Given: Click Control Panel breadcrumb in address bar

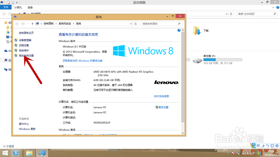Looking at the screenshot, I should pyautogui.click(x=49, y=23).
